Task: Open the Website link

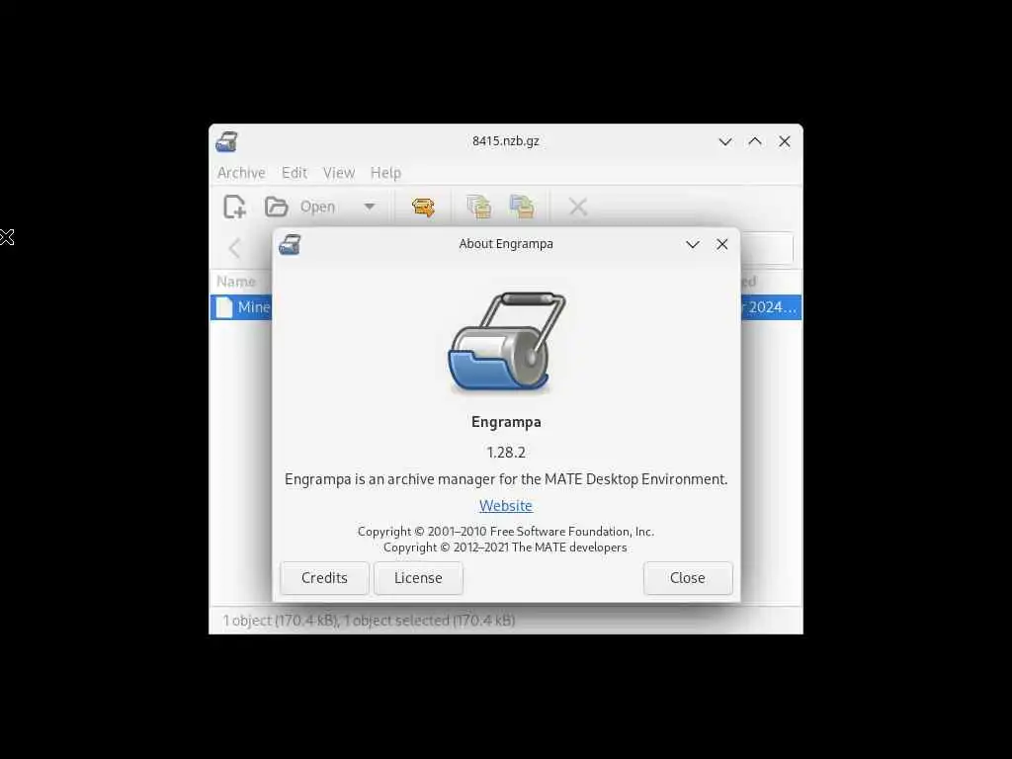Action: (506, 505)
